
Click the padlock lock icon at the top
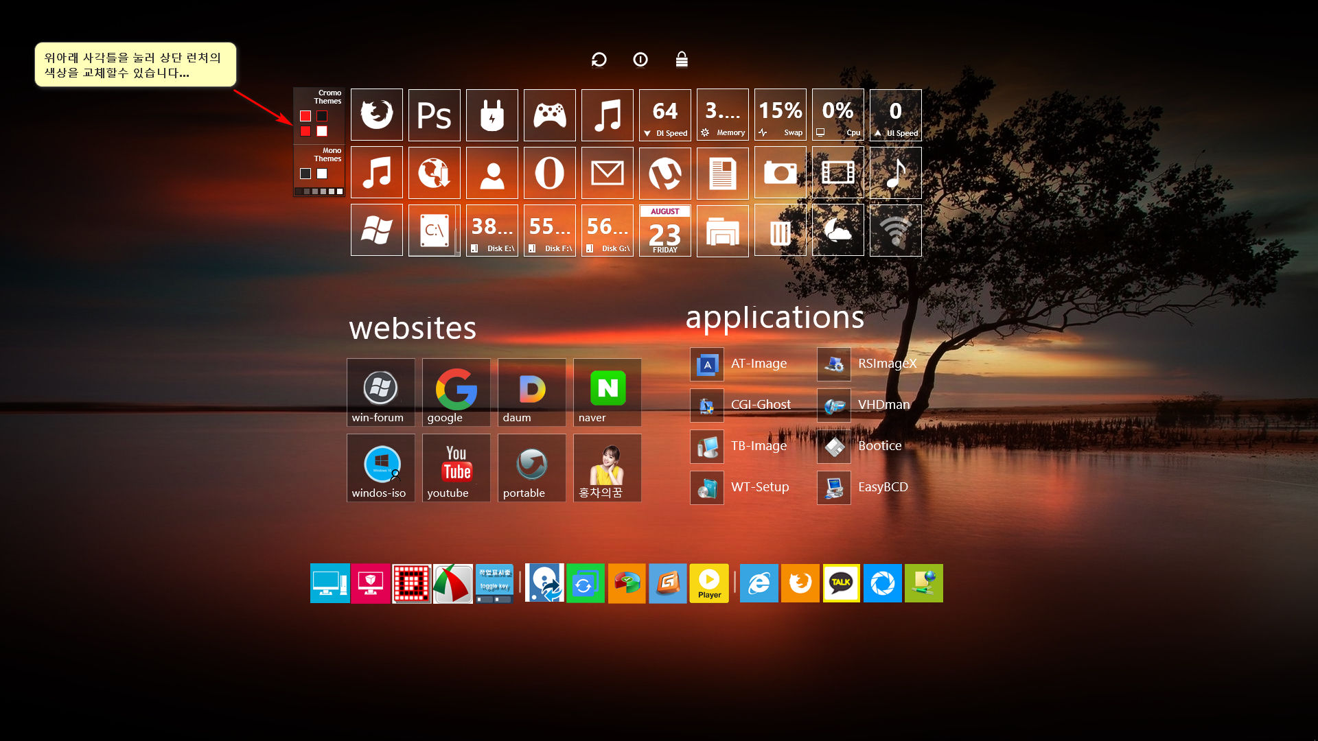tap(682, 59)
